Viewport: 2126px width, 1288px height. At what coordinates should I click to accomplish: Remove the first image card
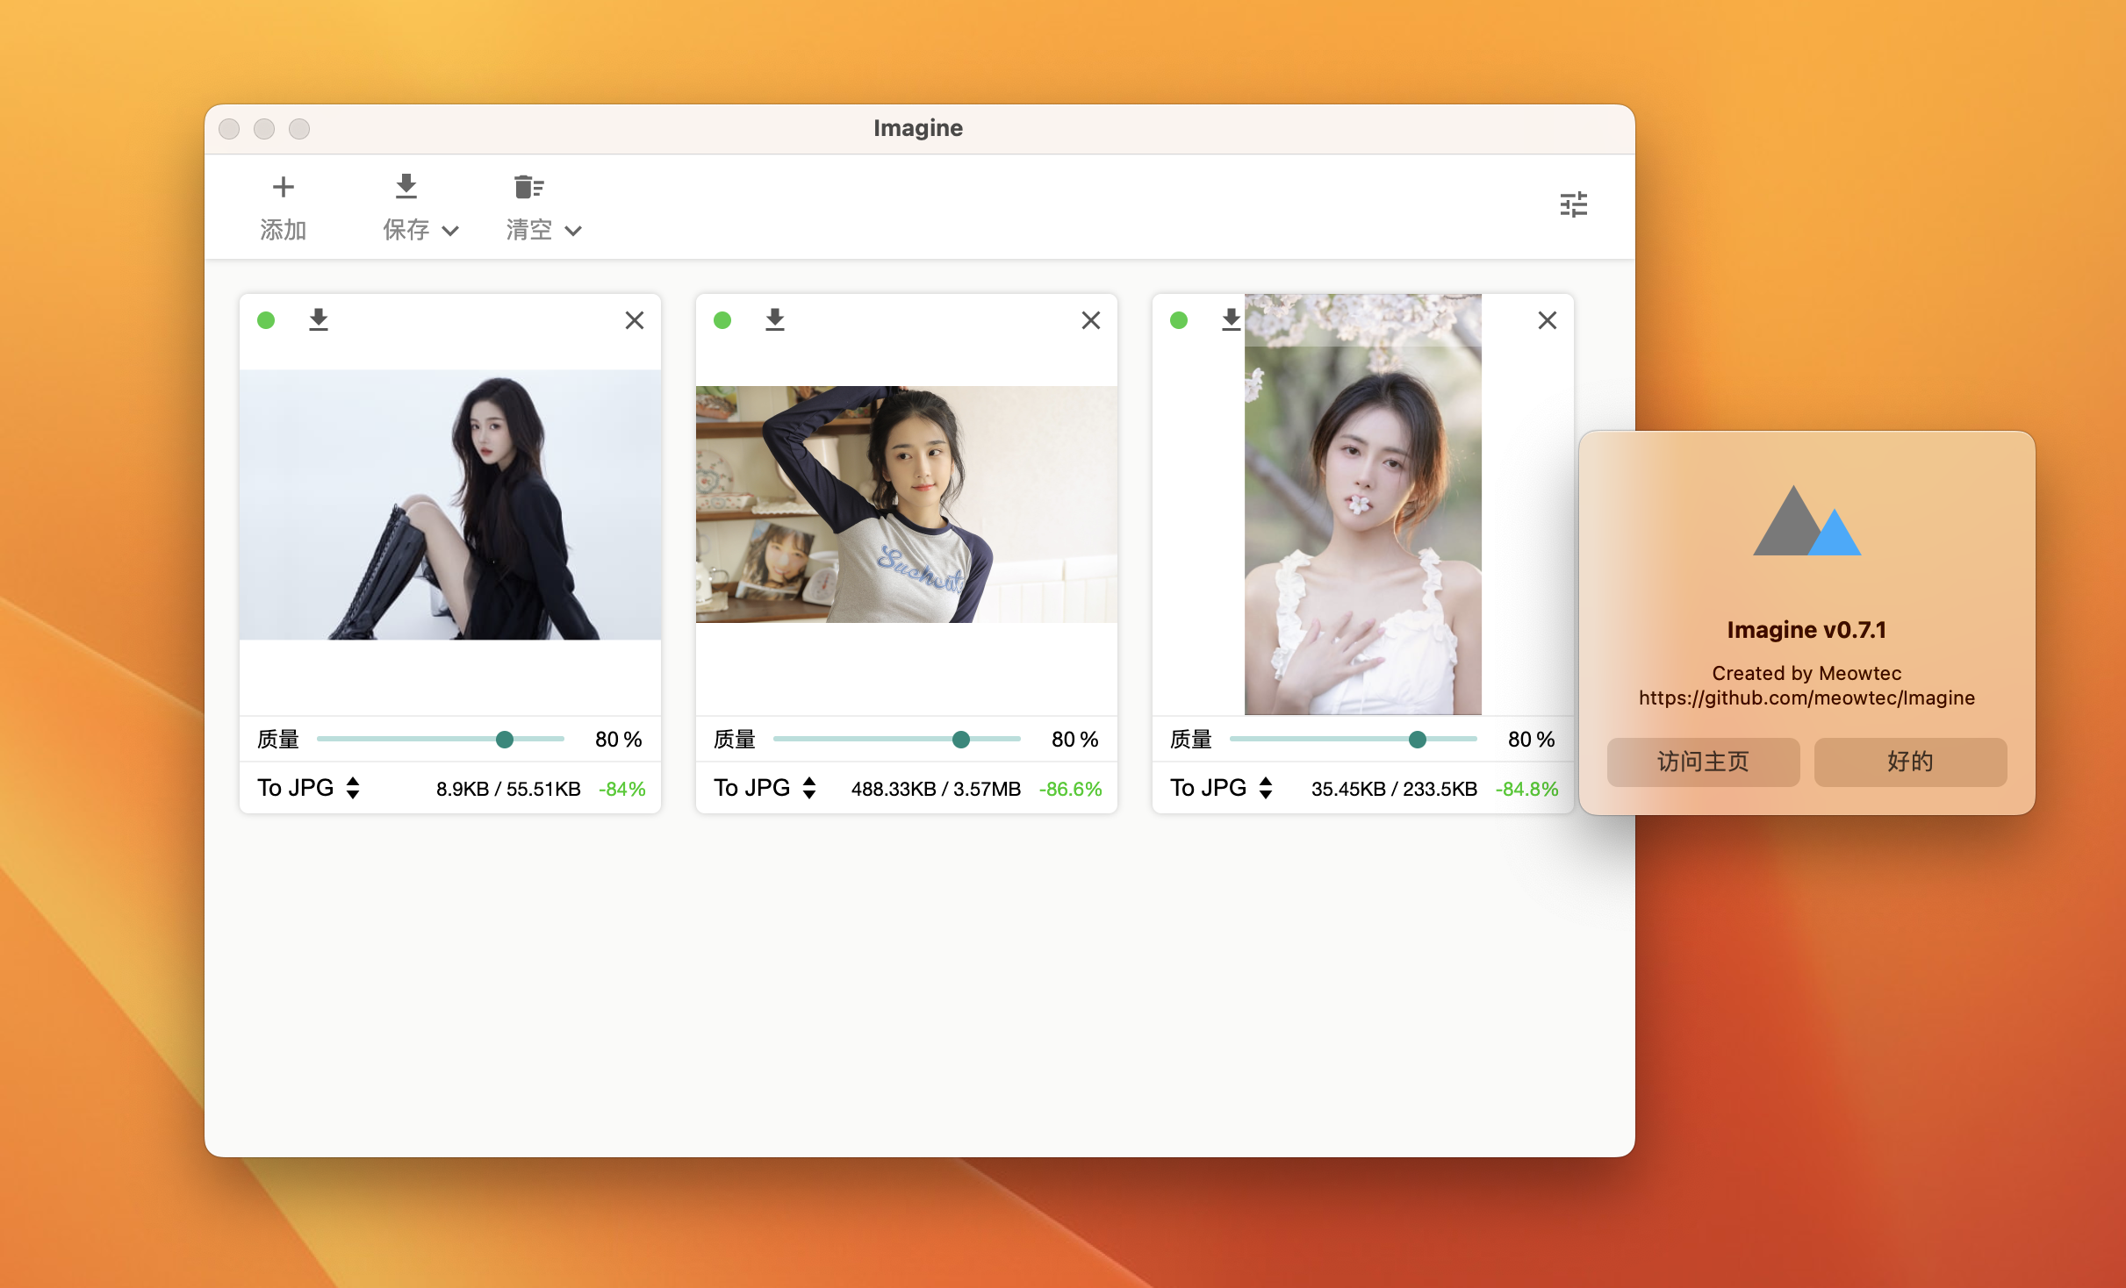(635, 320)
